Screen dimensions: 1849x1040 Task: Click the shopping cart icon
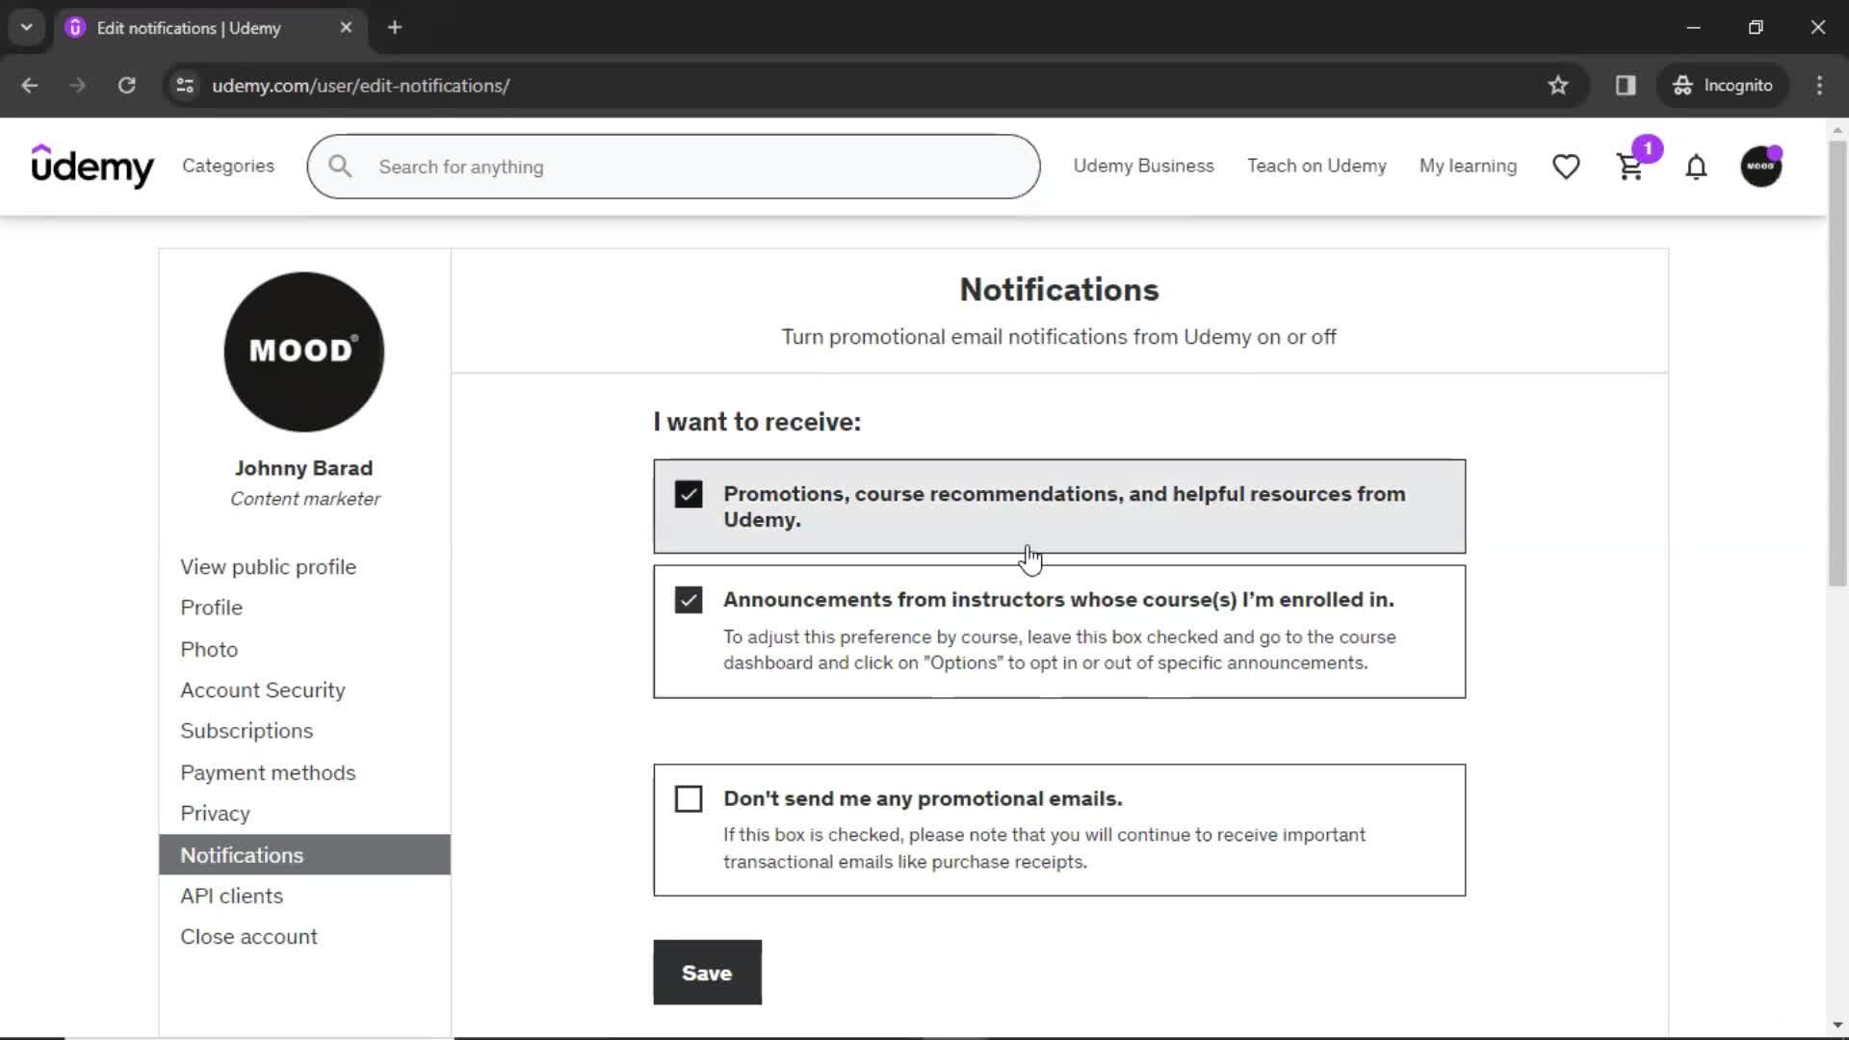1632,167
